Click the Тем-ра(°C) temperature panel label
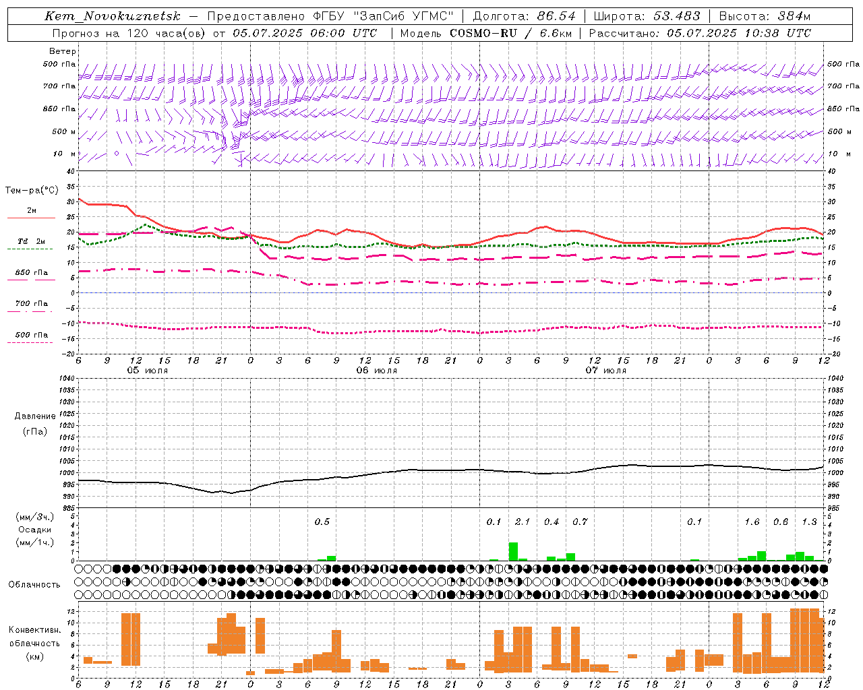This screenshot has height=690, width=863. [32, 191]
